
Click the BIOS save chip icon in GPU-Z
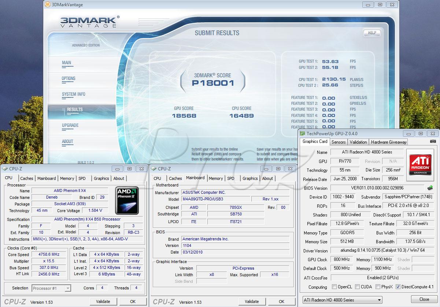(430, 188)
